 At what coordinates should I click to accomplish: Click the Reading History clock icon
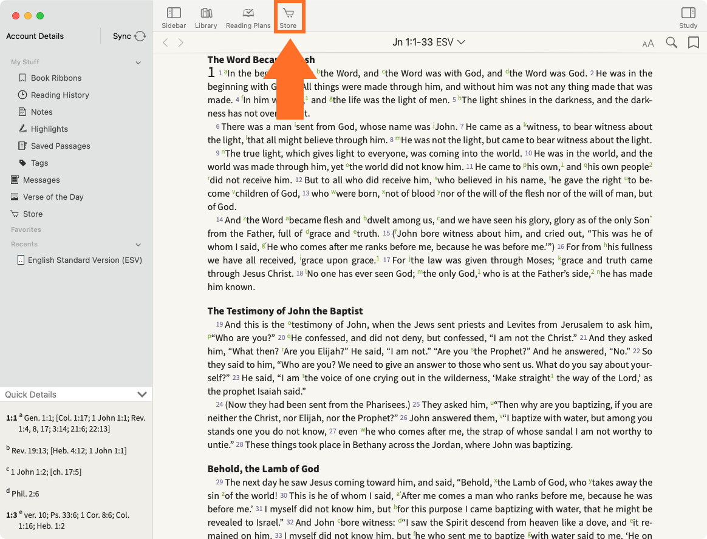(22, 95)
